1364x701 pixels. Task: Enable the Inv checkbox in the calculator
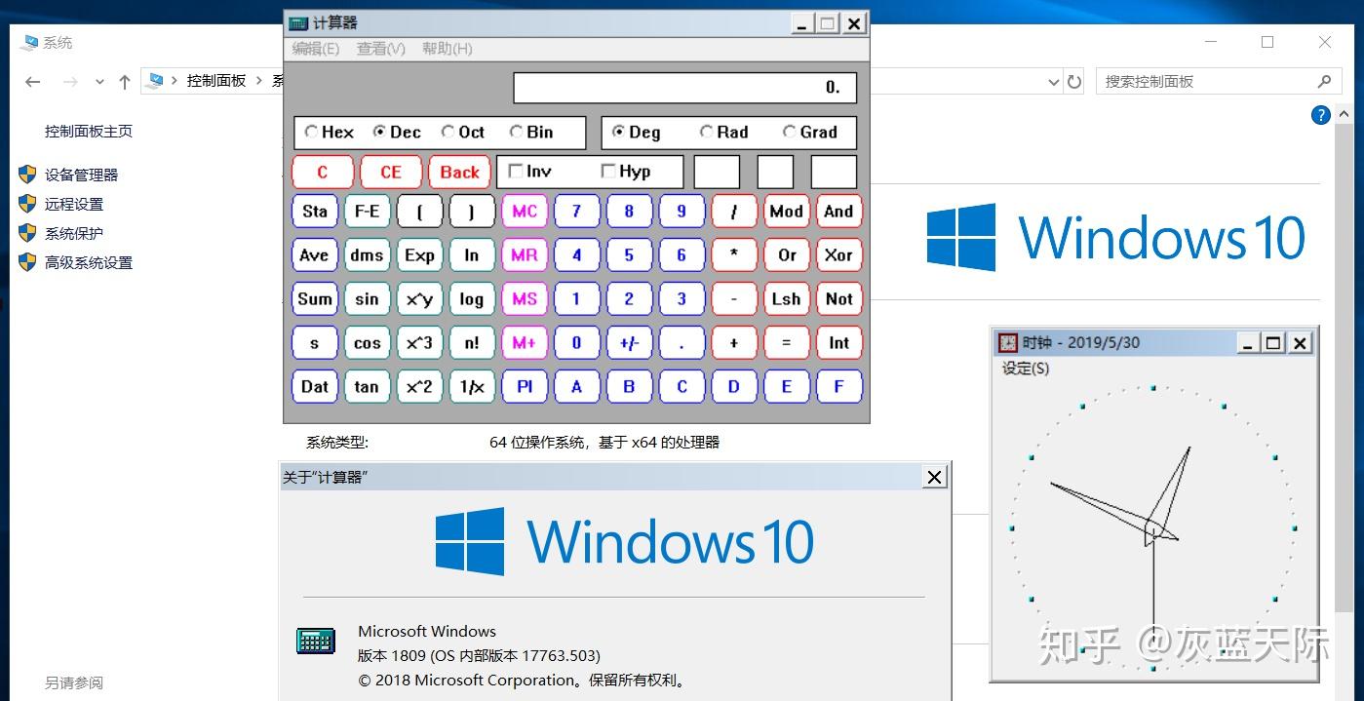[516, 171]
